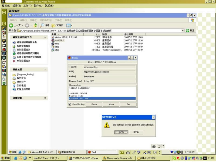This screenshot has height=162, width=216.
Task: Sort files by the 類型 column header
Action: point(112,34)
